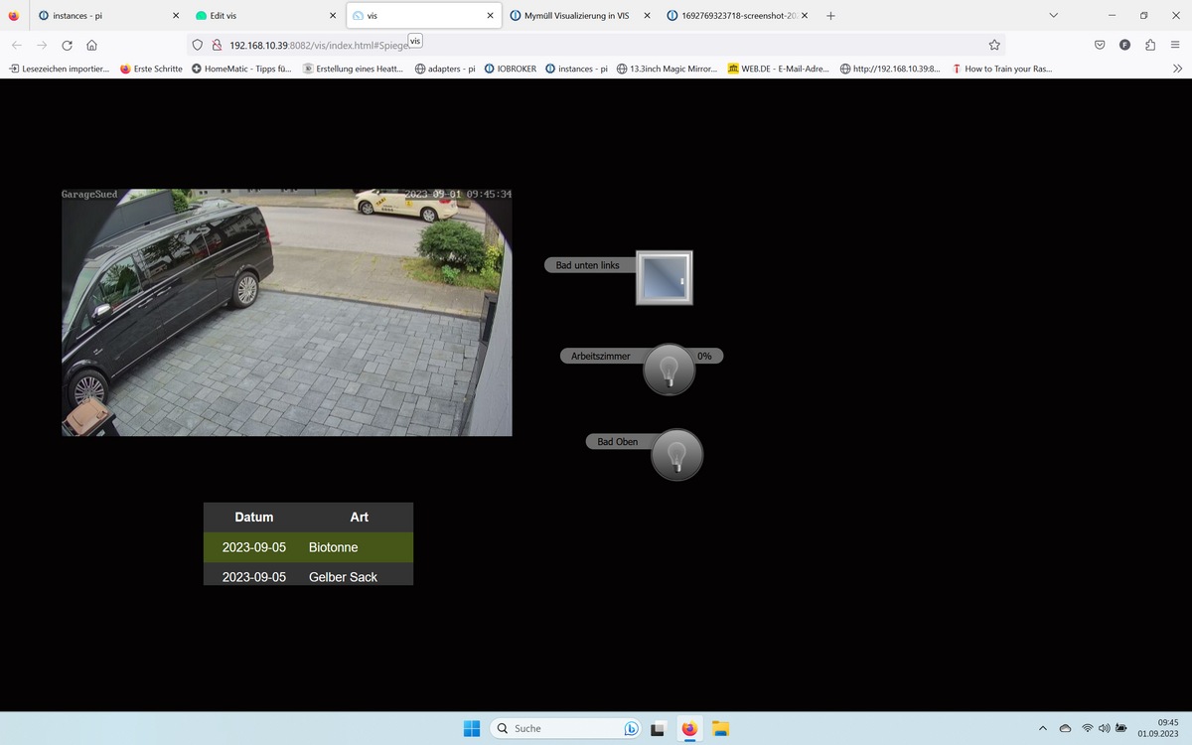Open the clock and date 01.09.2023
The height and width of the screenshot is (745, 1192).
1158,728
